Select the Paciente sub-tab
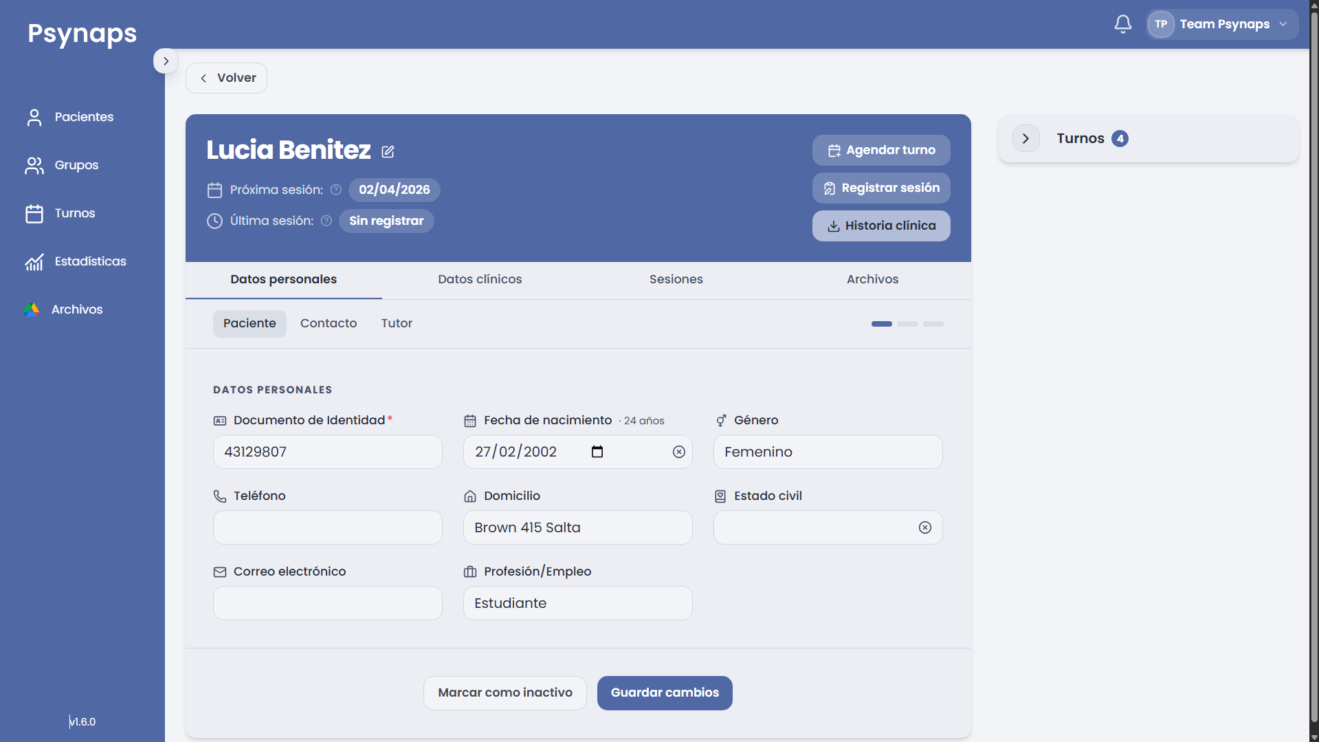 pos(250,324)
